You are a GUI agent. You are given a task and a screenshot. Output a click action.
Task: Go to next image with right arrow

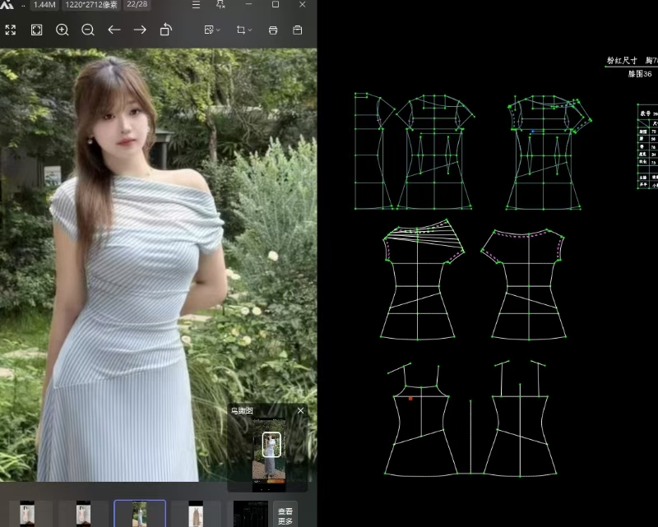click(140, 30)
